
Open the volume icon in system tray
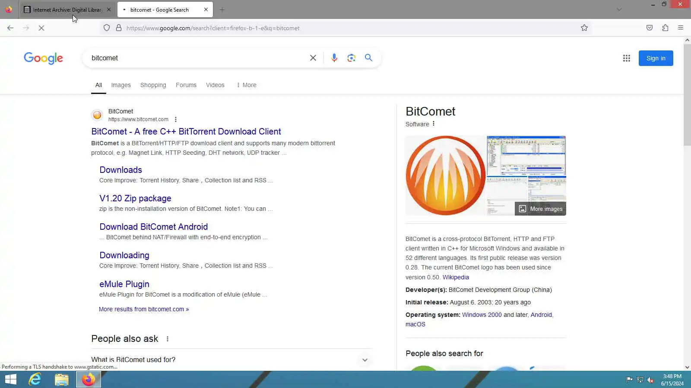point(650,380)
